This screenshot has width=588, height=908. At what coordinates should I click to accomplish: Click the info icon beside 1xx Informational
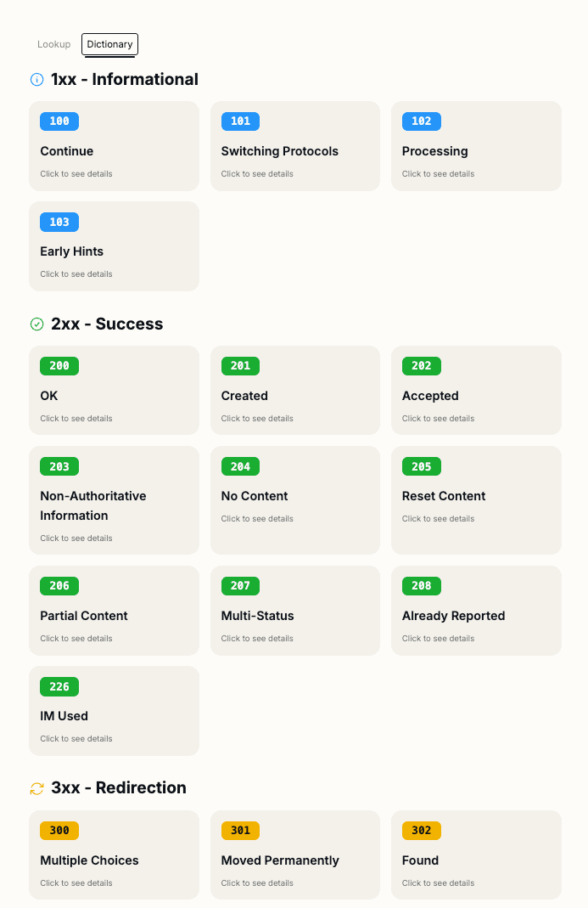pos(36,79)
